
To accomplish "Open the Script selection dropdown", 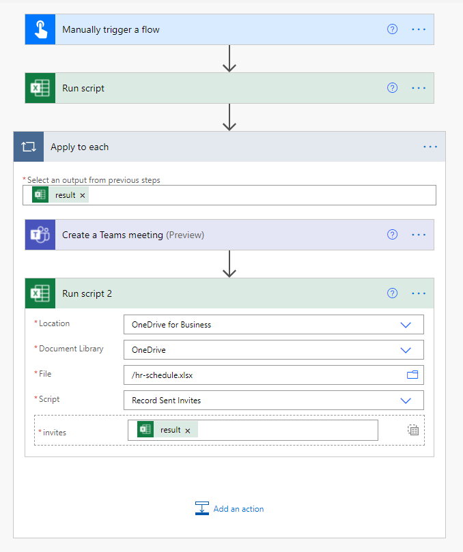I will 406,400.
